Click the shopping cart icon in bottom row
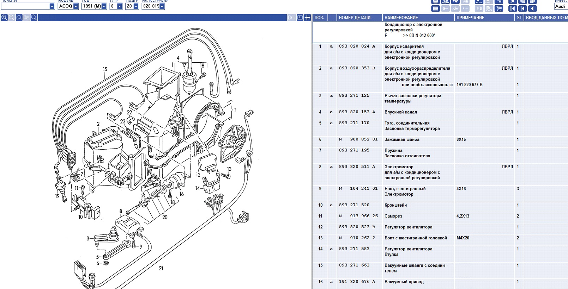 point(498,9)
